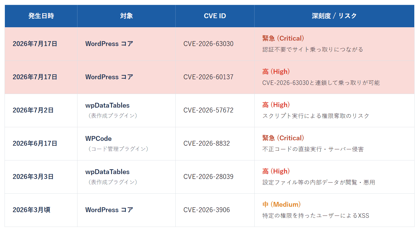The image size is (420, 232).
Task: Select WordPress コア in the CVE-2026-63030 row
Action: (109, 44)
